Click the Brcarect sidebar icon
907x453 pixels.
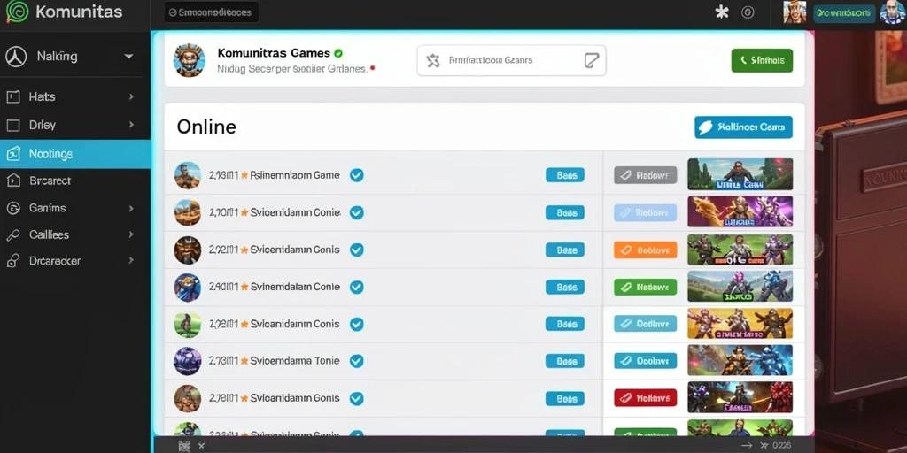(x=12, y=180)
